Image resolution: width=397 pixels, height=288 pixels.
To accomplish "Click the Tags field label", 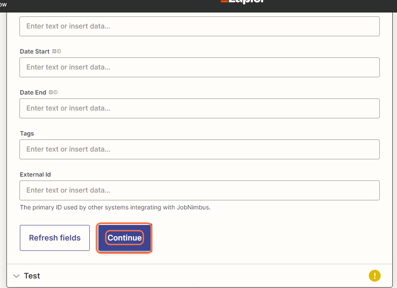I will tap(27, 133).
